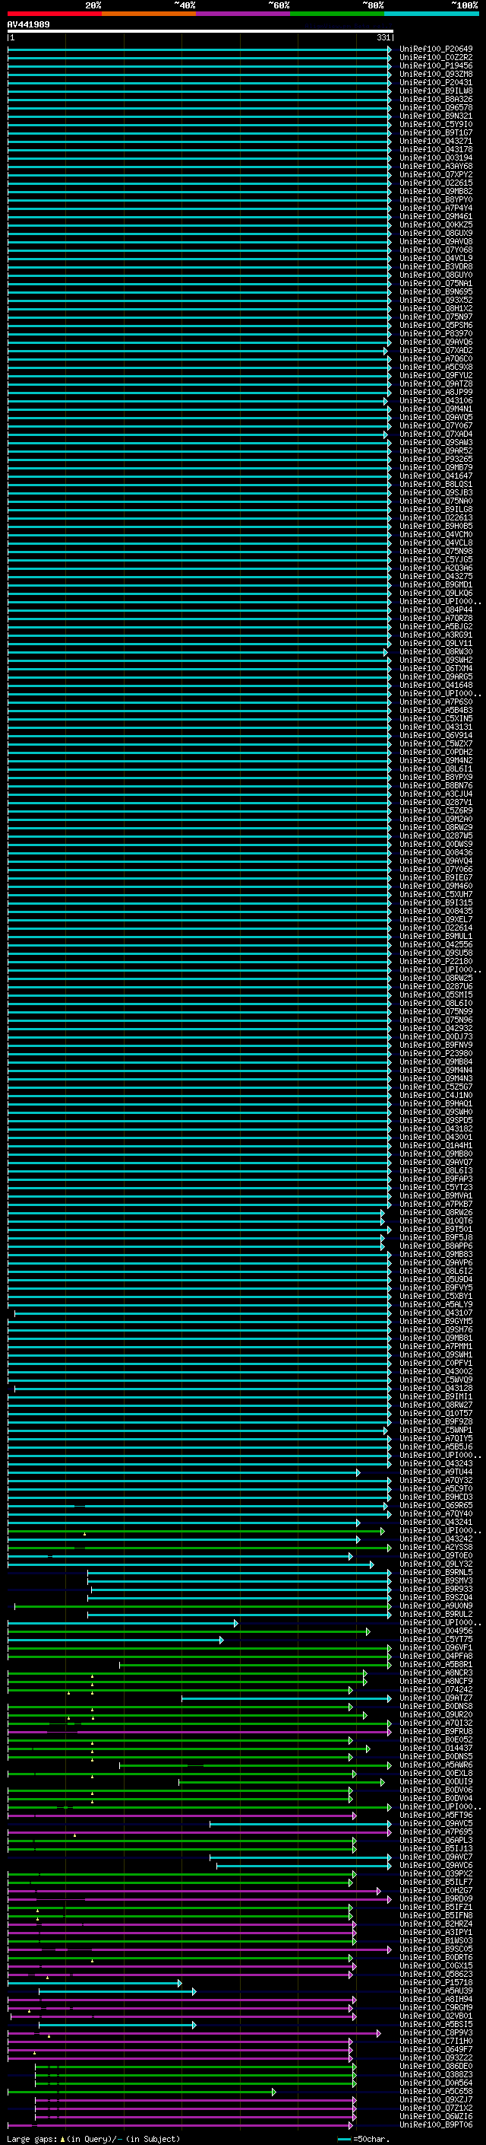Click the cyan alignment bar for UniRef100_Q9ATZ7
Image resolution: width=486 pixels, height=2145 pixels.
tap(286, 1698)
